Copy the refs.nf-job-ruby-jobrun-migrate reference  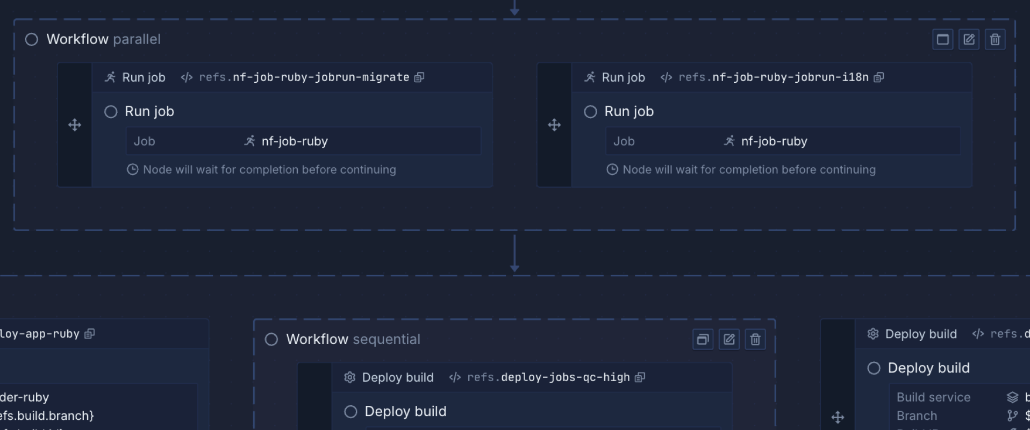(x=419, y=77)
